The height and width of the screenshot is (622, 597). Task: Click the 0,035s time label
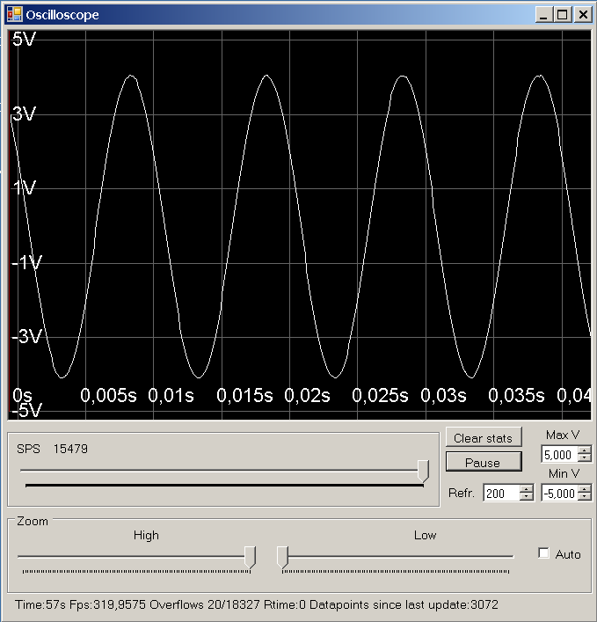[x=516, y=396]
